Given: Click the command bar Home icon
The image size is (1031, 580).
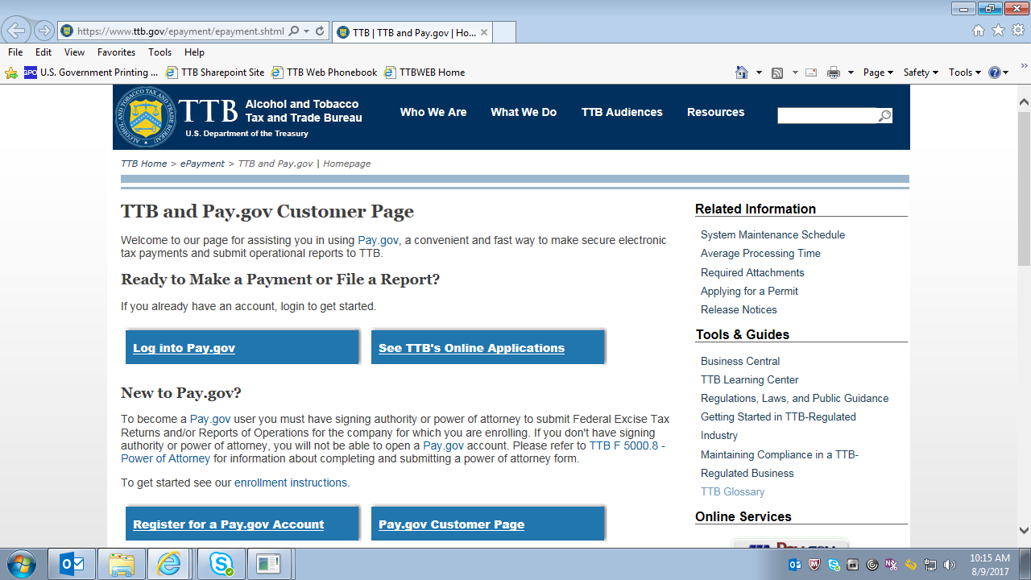Looking at the screenshot, I should point(742,72).
